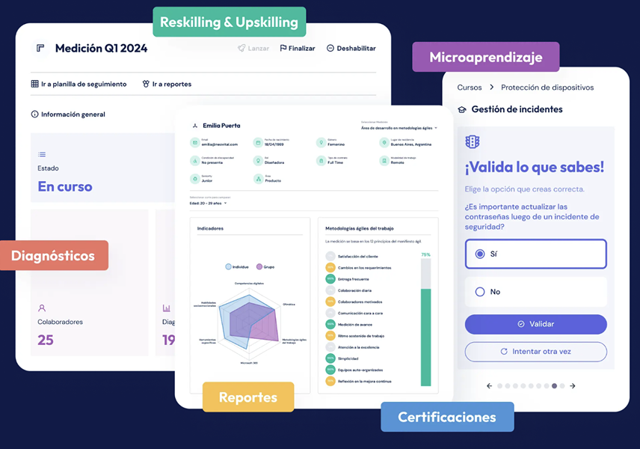Go to next question with right arrow
The width and height of the screenshot is (640, 449).
(573, 385)
